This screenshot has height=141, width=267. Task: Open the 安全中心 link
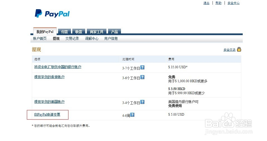tap(233, 3)
